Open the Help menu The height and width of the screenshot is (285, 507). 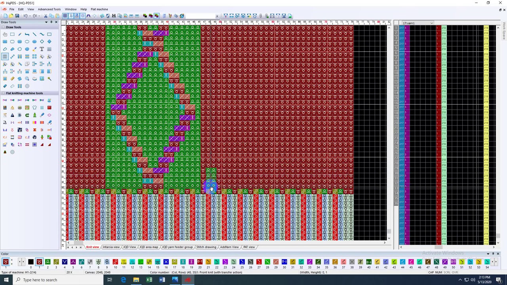[84, 9]
